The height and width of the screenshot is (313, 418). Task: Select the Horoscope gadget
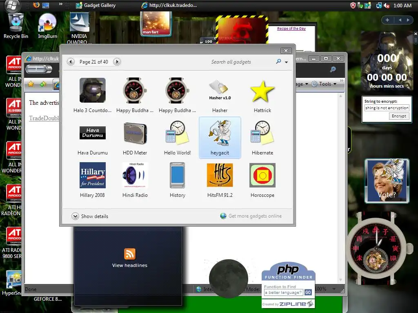coord(262,180)
